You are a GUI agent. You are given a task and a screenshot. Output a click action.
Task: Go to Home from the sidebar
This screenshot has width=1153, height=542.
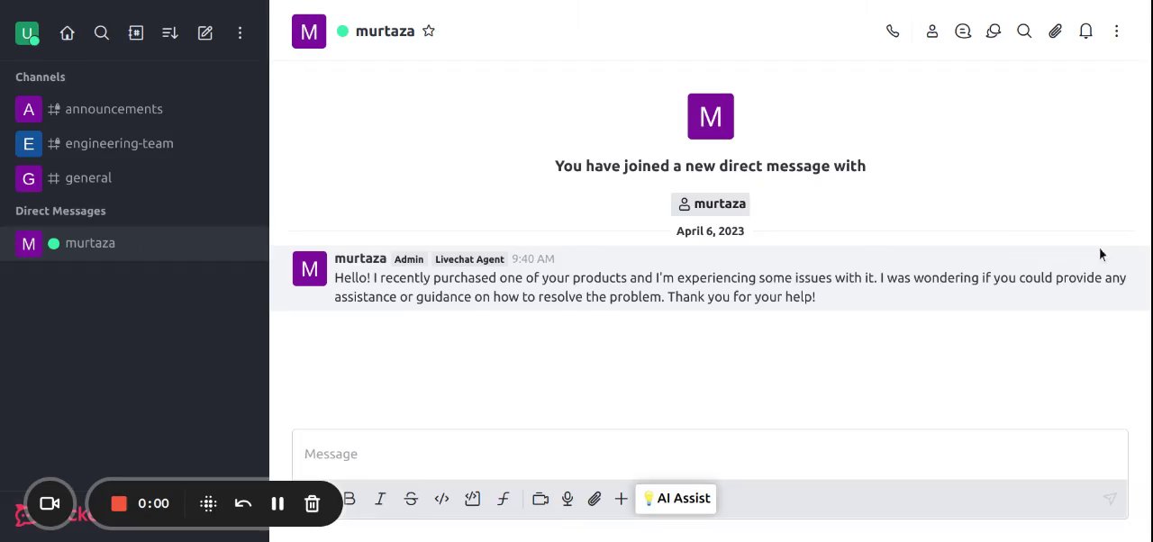68,33
